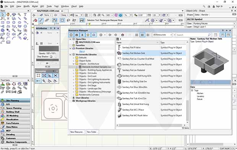Viewport: 237px width, 150px height.
Task: Sort resources by Type column header
Action: click(173, 42)
